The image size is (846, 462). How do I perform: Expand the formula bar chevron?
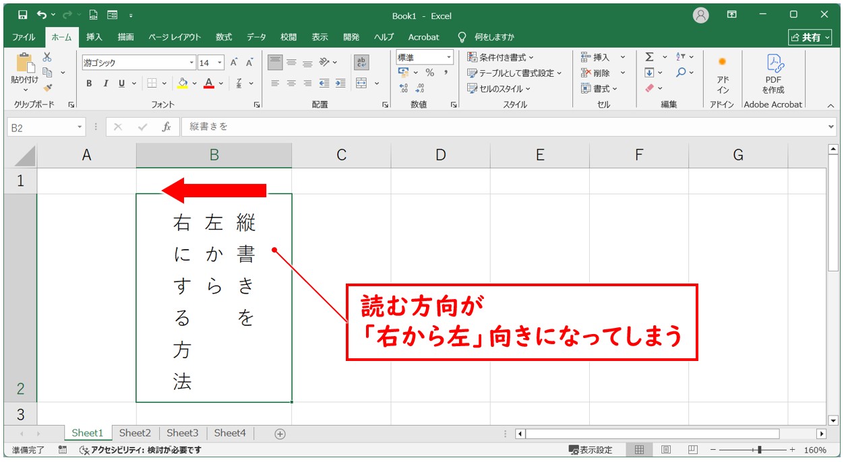(x=830, y=127)
